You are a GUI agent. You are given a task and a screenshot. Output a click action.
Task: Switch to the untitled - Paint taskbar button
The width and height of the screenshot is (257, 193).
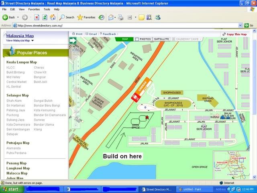click(x=194, y=189)
